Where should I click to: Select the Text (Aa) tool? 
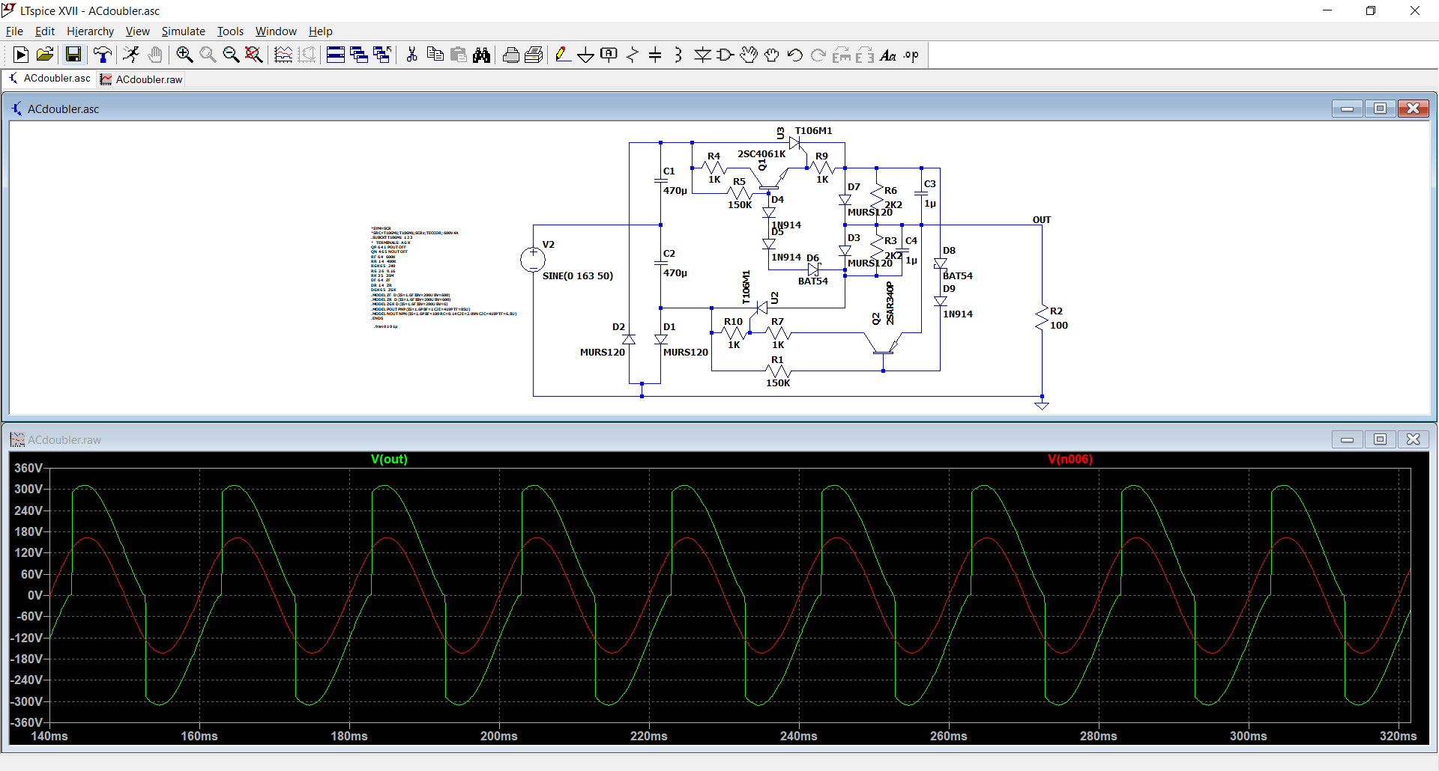(888, 55)
